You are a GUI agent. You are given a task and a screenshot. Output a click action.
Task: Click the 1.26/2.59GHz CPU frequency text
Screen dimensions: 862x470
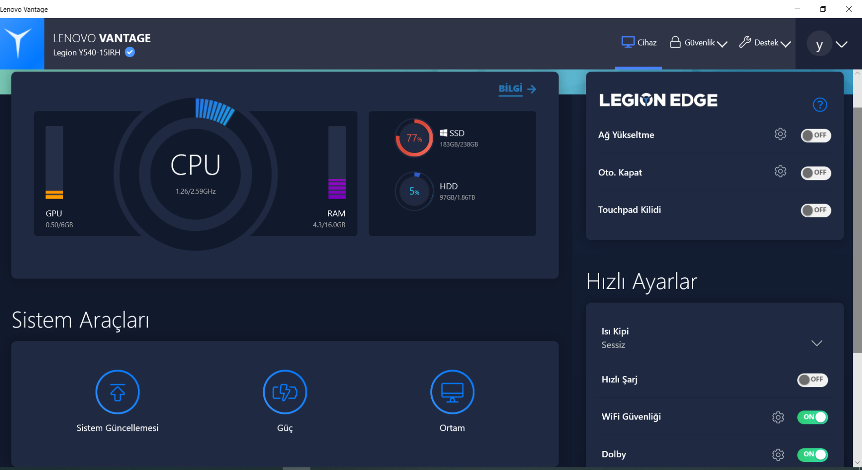click(x=196, y=191)
